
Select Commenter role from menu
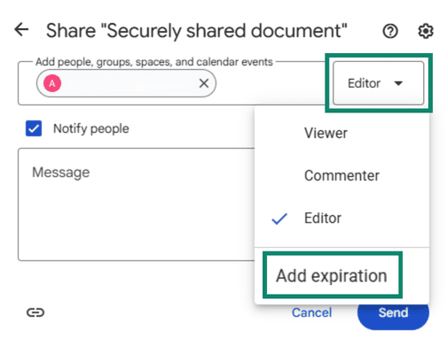(341, 175)
